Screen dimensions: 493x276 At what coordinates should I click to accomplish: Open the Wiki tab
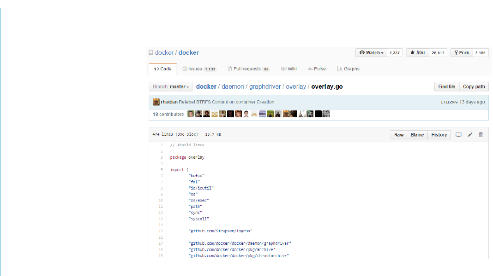coord(289,69)
